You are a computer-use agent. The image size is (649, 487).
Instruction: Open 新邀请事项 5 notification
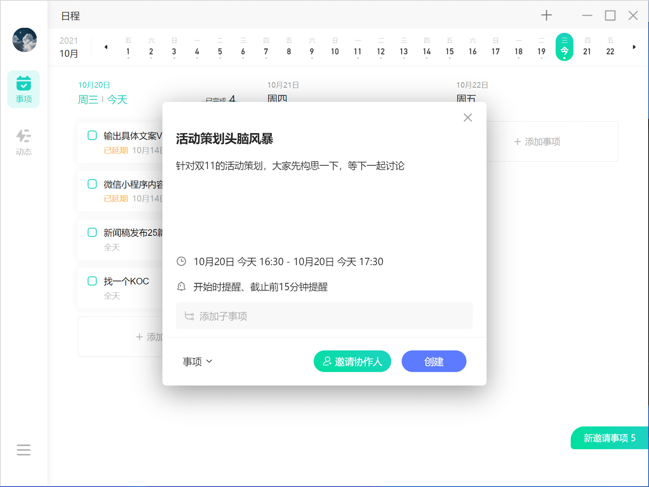point(610,438)
